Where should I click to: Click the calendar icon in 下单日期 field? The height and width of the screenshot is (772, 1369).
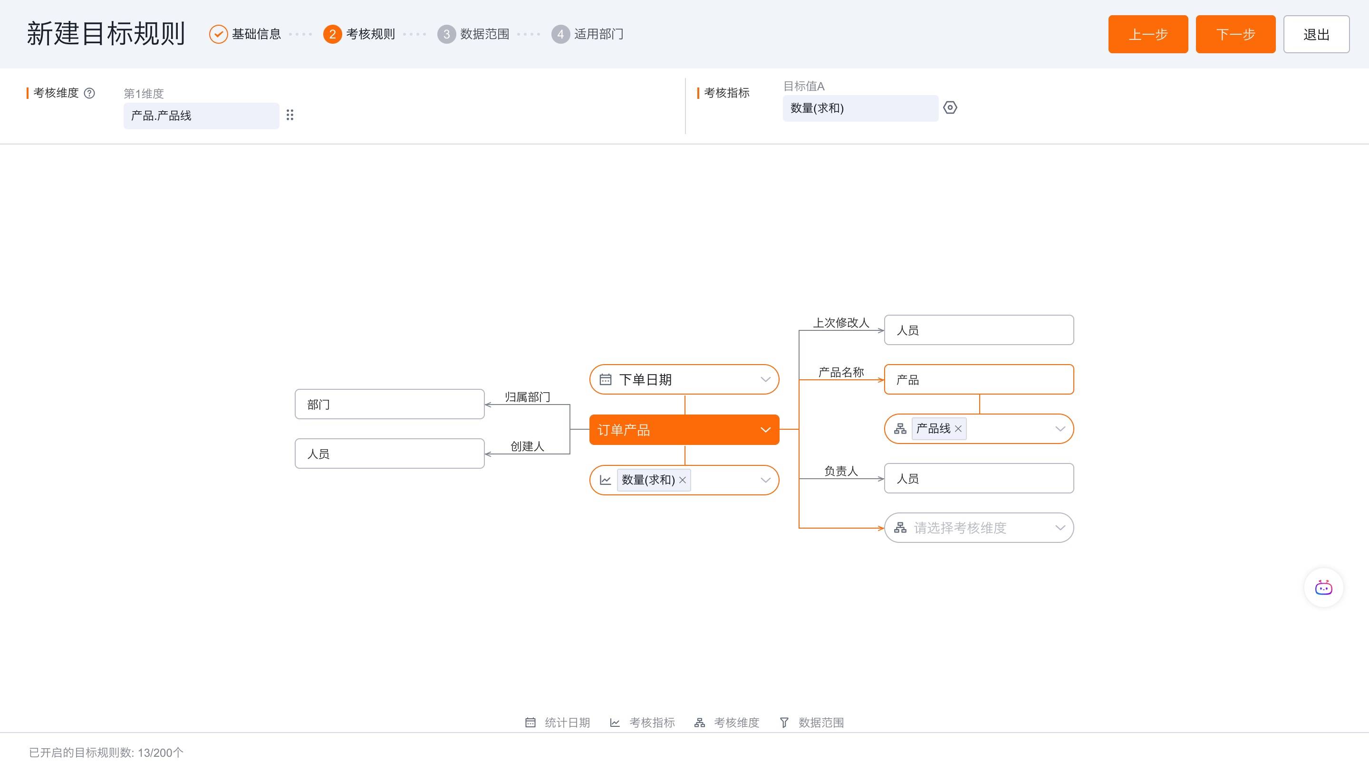[605, 379]
